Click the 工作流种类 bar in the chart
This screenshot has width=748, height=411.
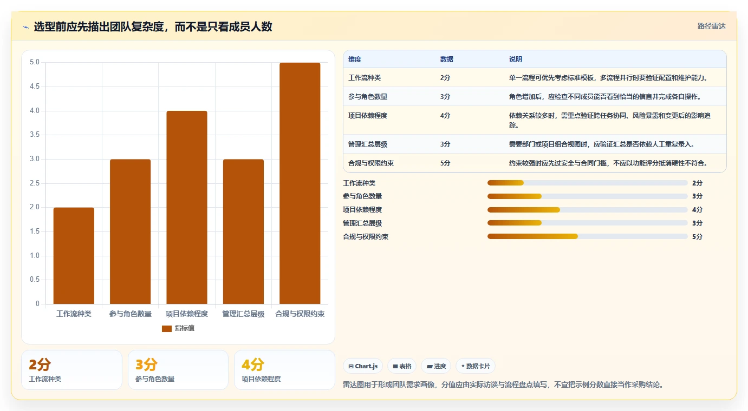pyautogui.click(x=74, y=256)
